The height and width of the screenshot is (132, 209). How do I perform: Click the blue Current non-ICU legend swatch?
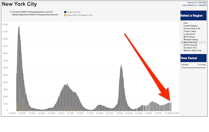click(x=65, y=12)
